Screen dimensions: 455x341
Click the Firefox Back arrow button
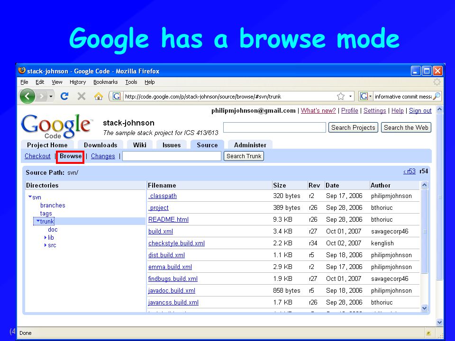coord(27,96)
